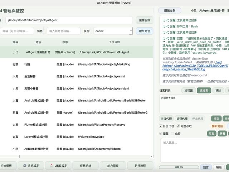Image resolution: width=229 pixels, height=172 pixels.
Task: Click the 現賣 nickname cell
Action: [15, 113]
